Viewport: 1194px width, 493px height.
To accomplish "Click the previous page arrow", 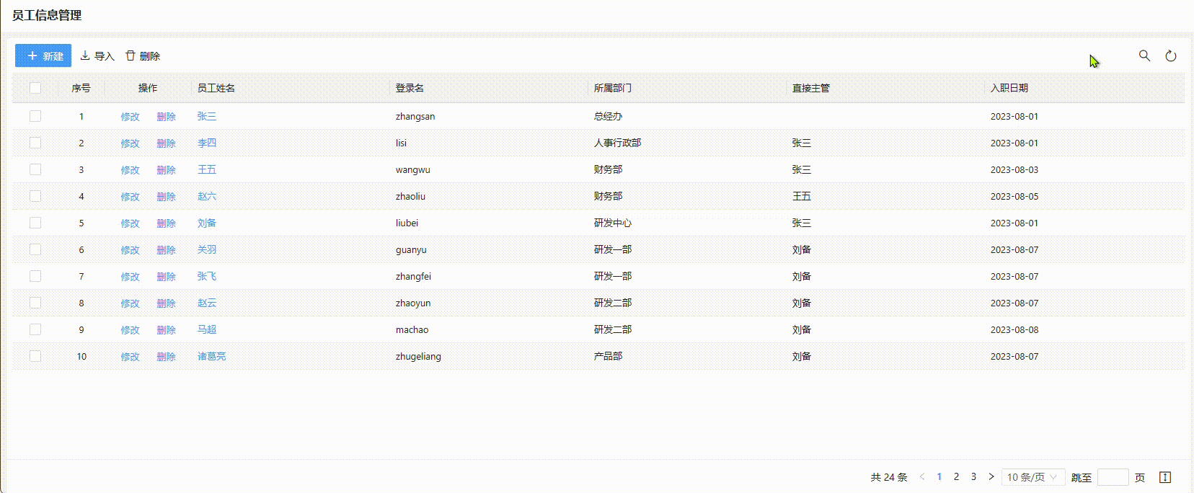I will 922,476.
